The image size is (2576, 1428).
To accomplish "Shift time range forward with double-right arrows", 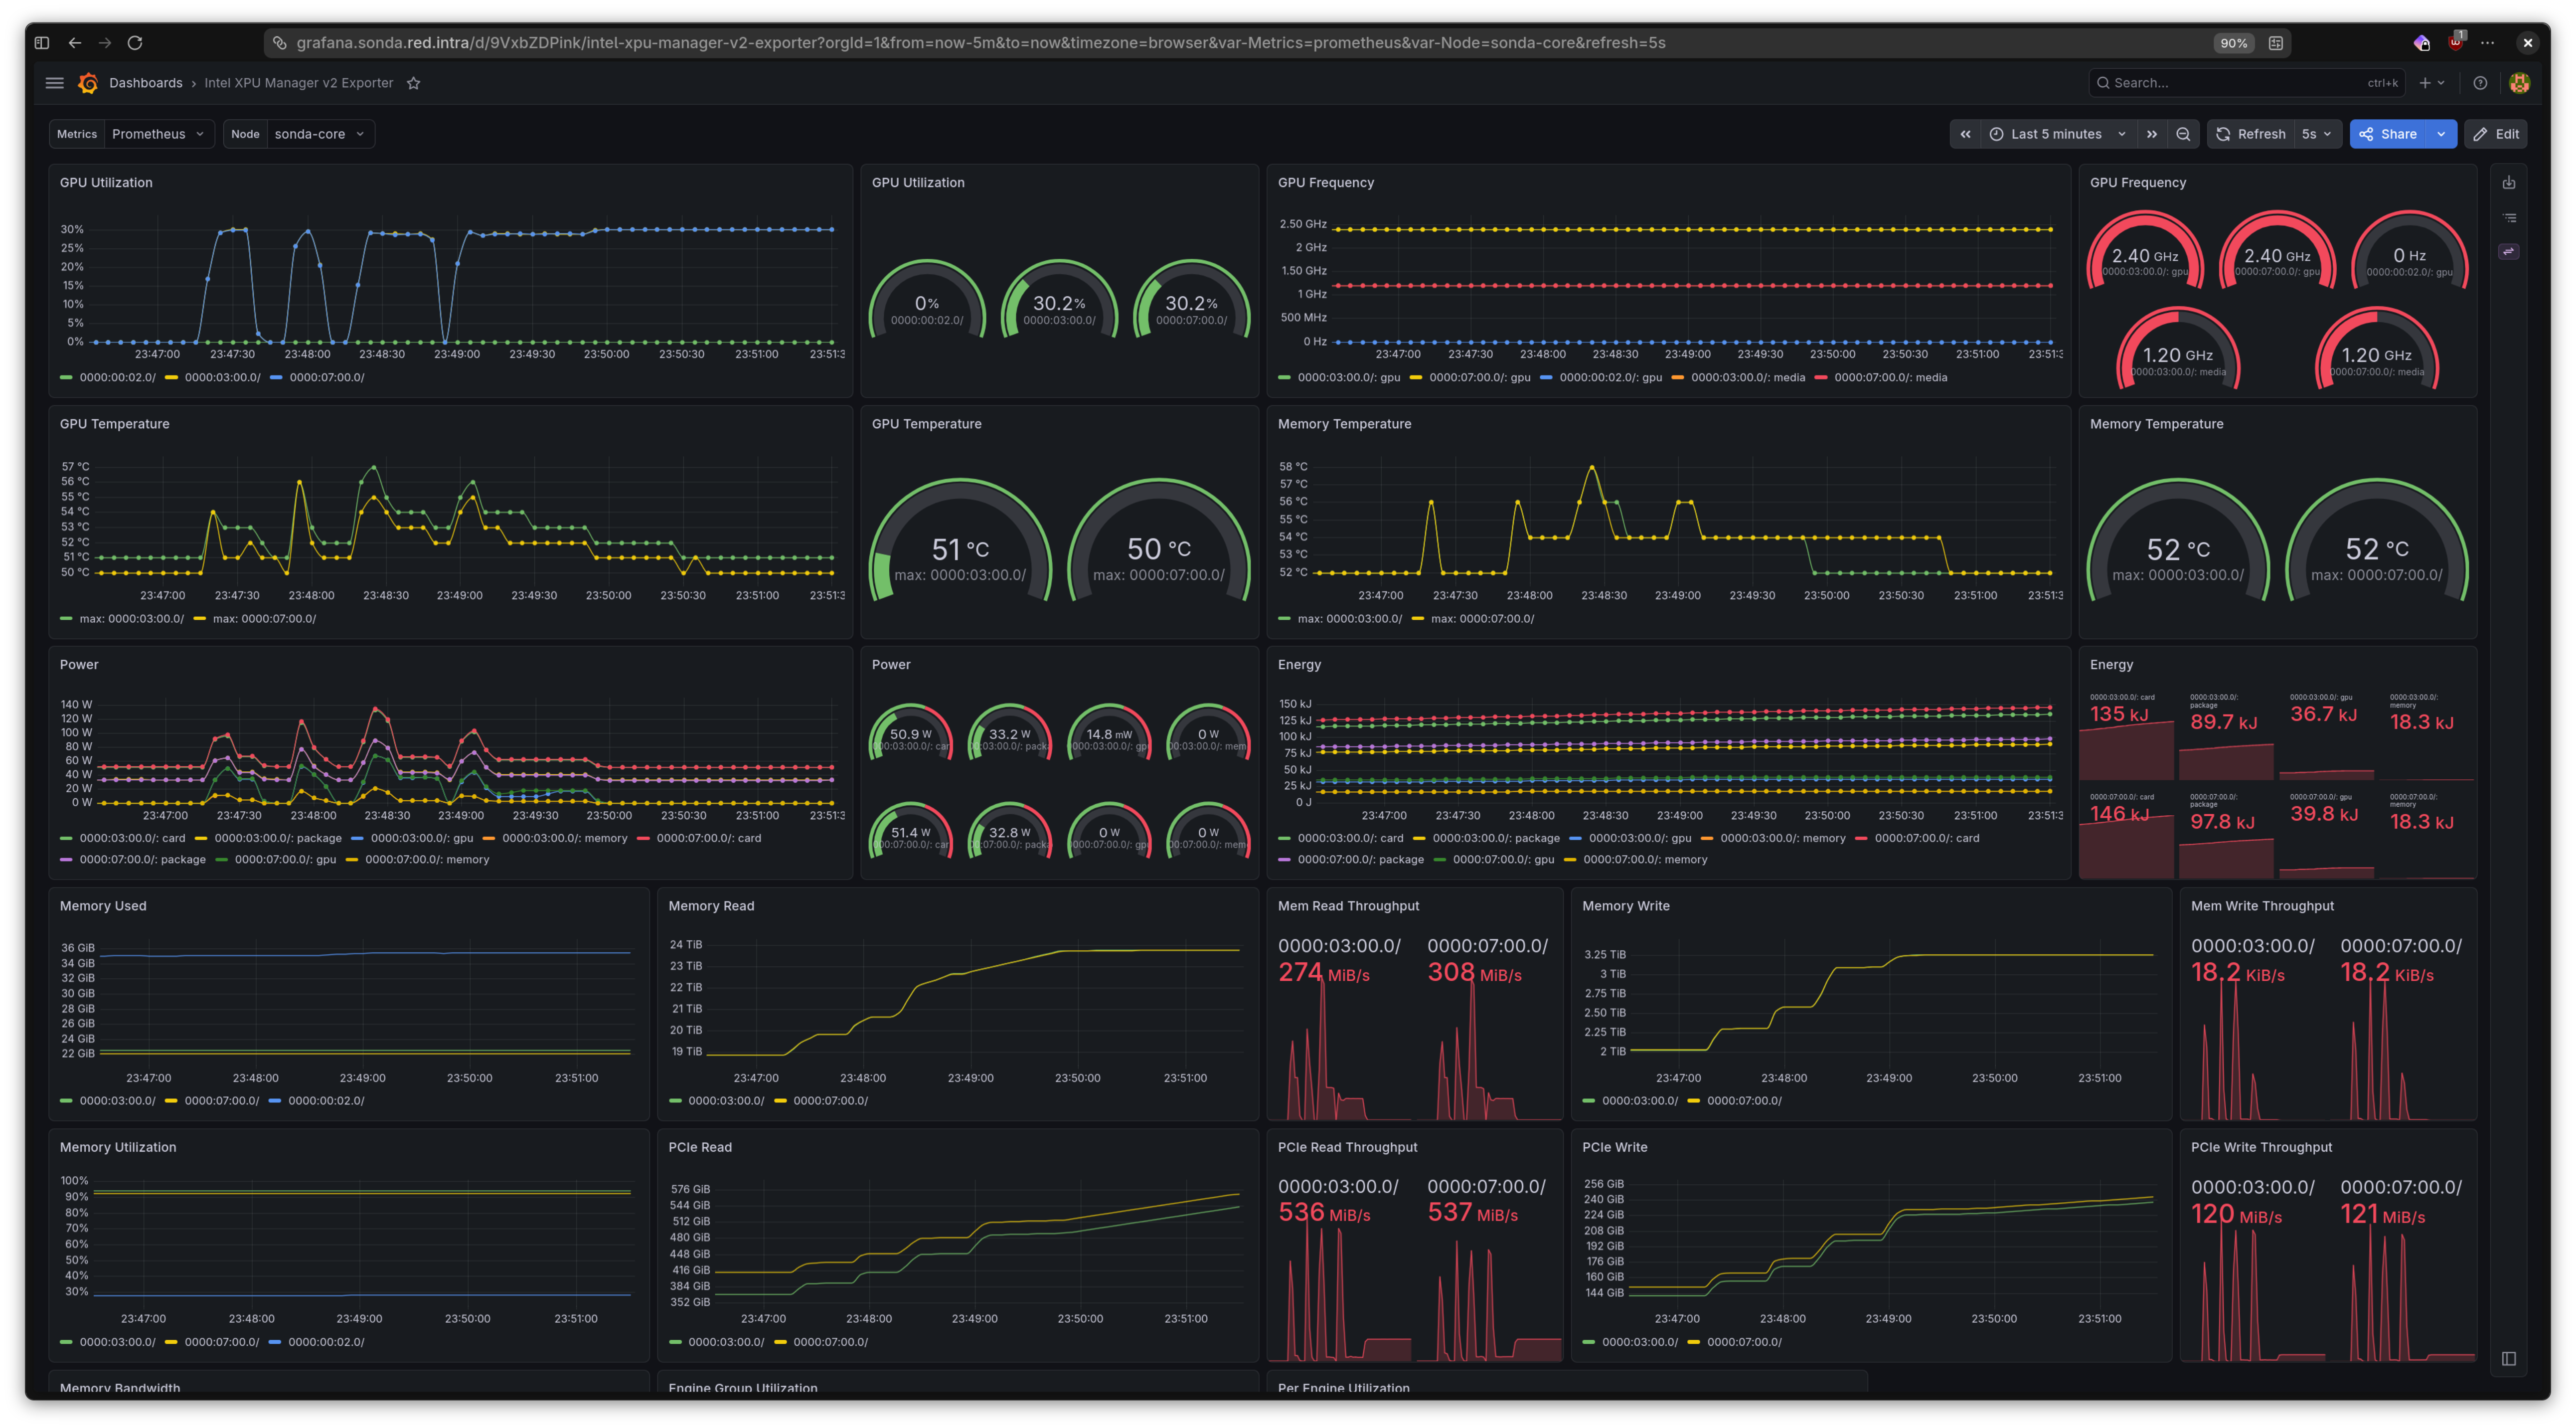I will (x=2151, y=134).
